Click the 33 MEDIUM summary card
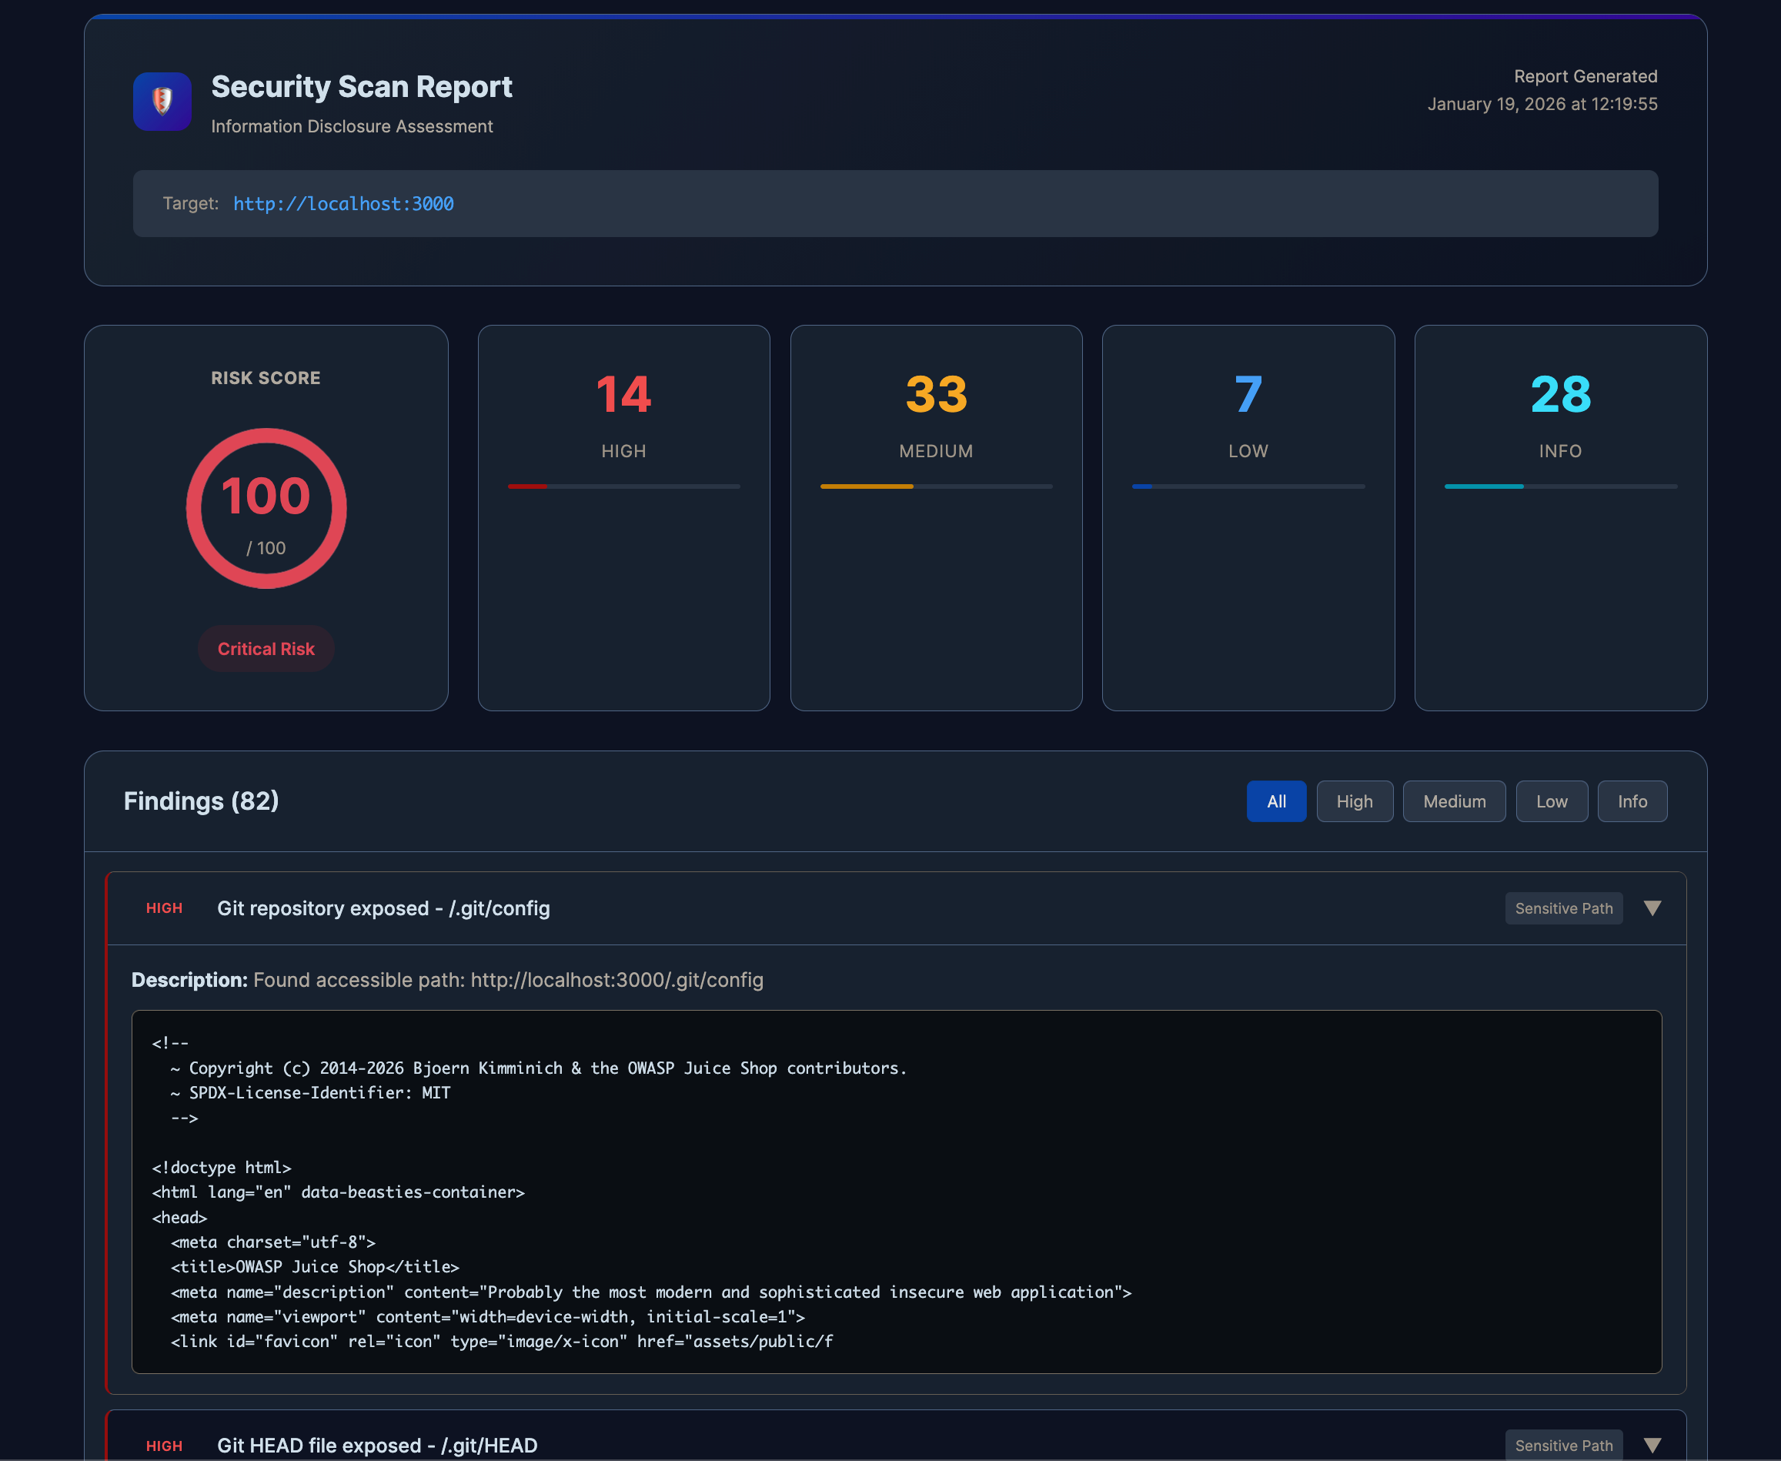 click(935, 517)
